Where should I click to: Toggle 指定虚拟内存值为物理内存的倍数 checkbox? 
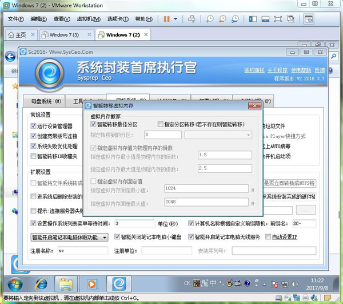93,148
